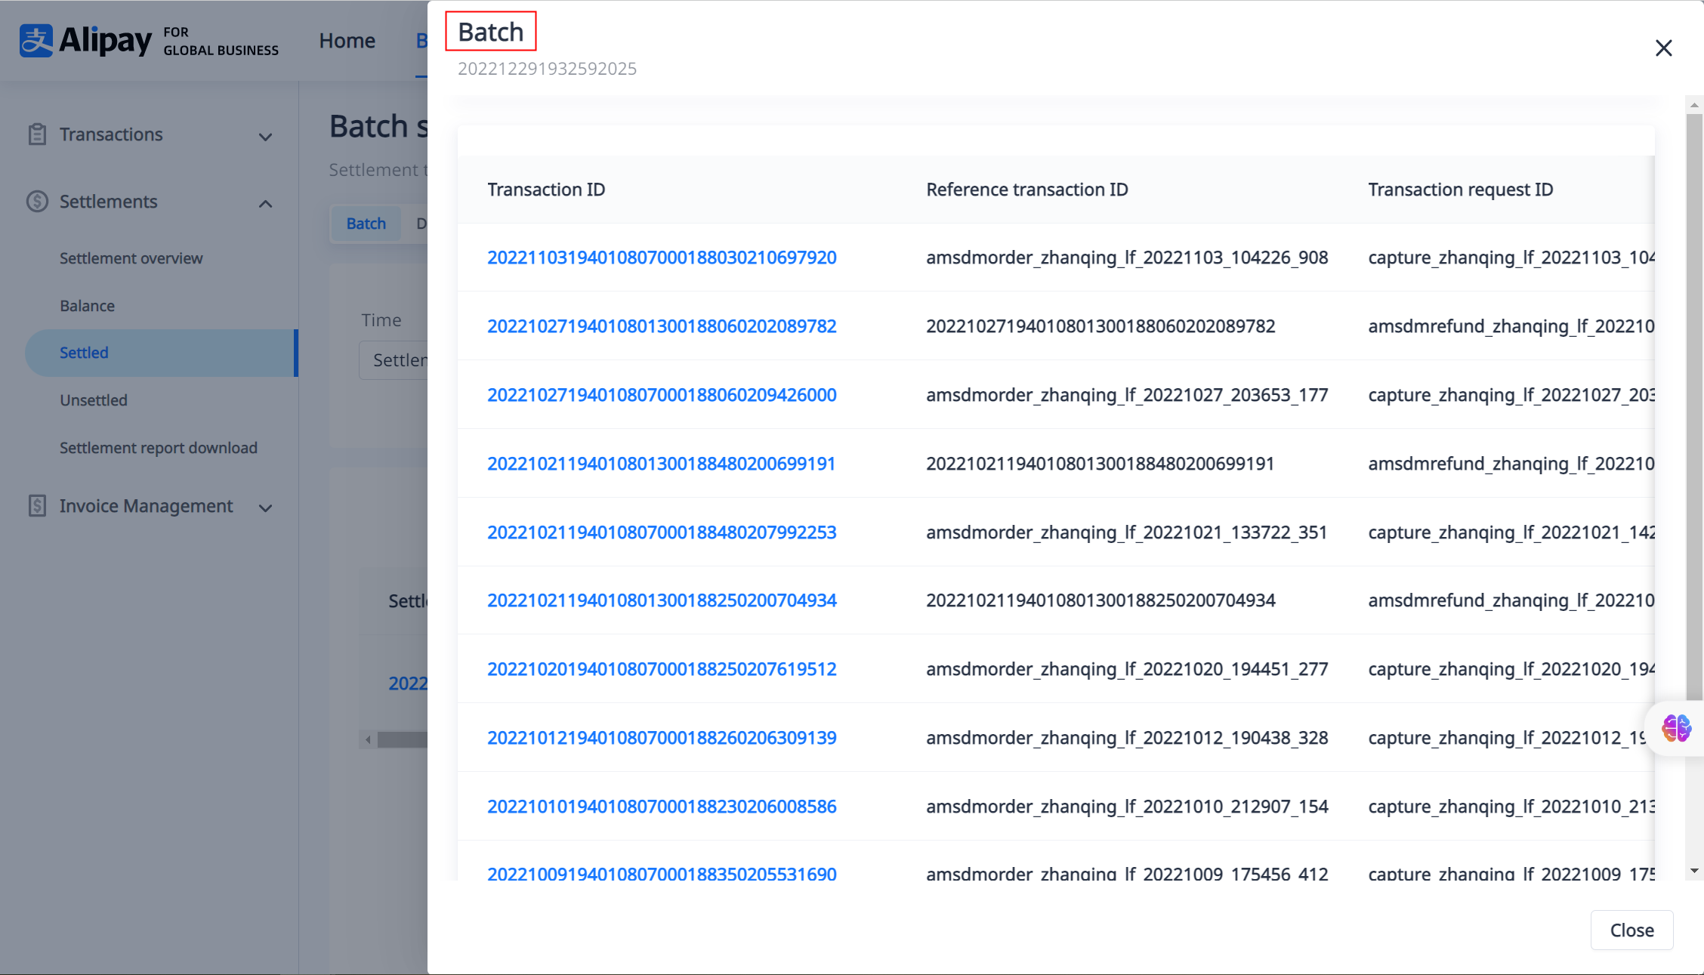Expand Invoice Management chevron
1704x975 pixels.
[265, 508]
